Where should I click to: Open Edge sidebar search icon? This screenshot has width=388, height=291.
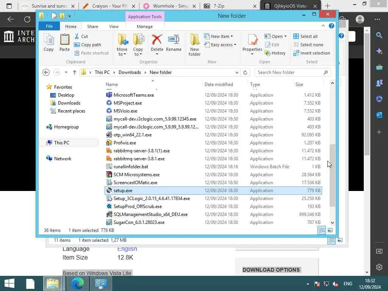tap(379, 35)
